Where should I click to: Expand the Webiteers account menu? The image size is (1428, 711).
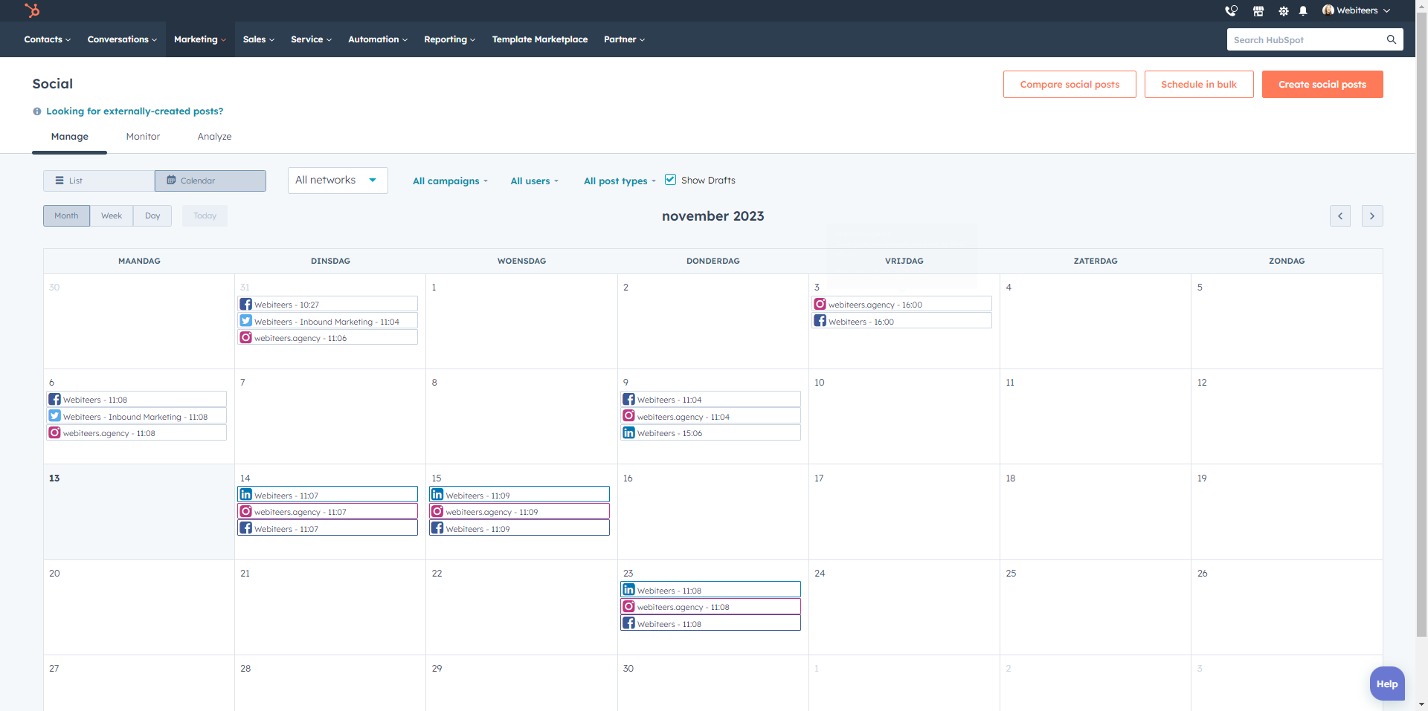(1356, 10)
